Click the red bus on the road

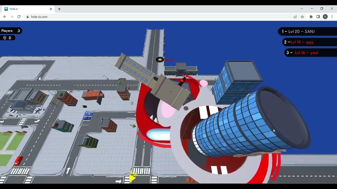click(x=18, y=161)
